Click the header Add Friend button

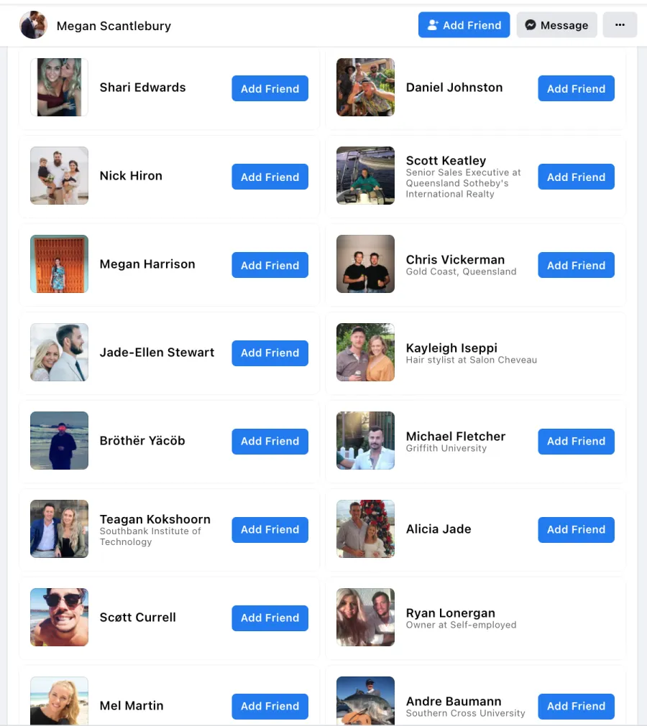tap(464, 25)
